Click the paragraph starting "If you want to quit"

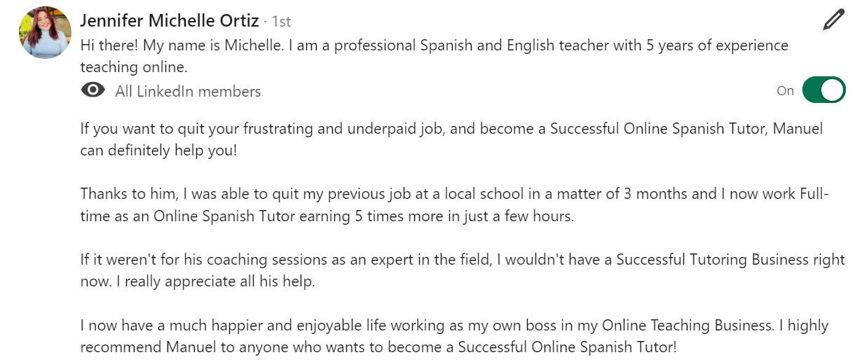click(451, 129)
